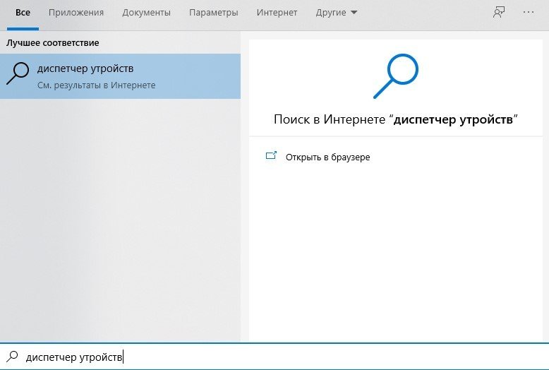The width and height of the screenshot is (549, 370).
Task: Switch to the Все tab
Action: 23,13
